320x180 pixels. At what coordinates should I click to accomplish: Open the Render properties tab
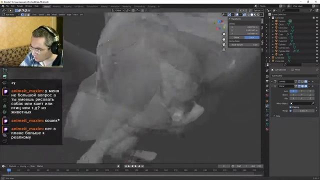coord(267,76)
